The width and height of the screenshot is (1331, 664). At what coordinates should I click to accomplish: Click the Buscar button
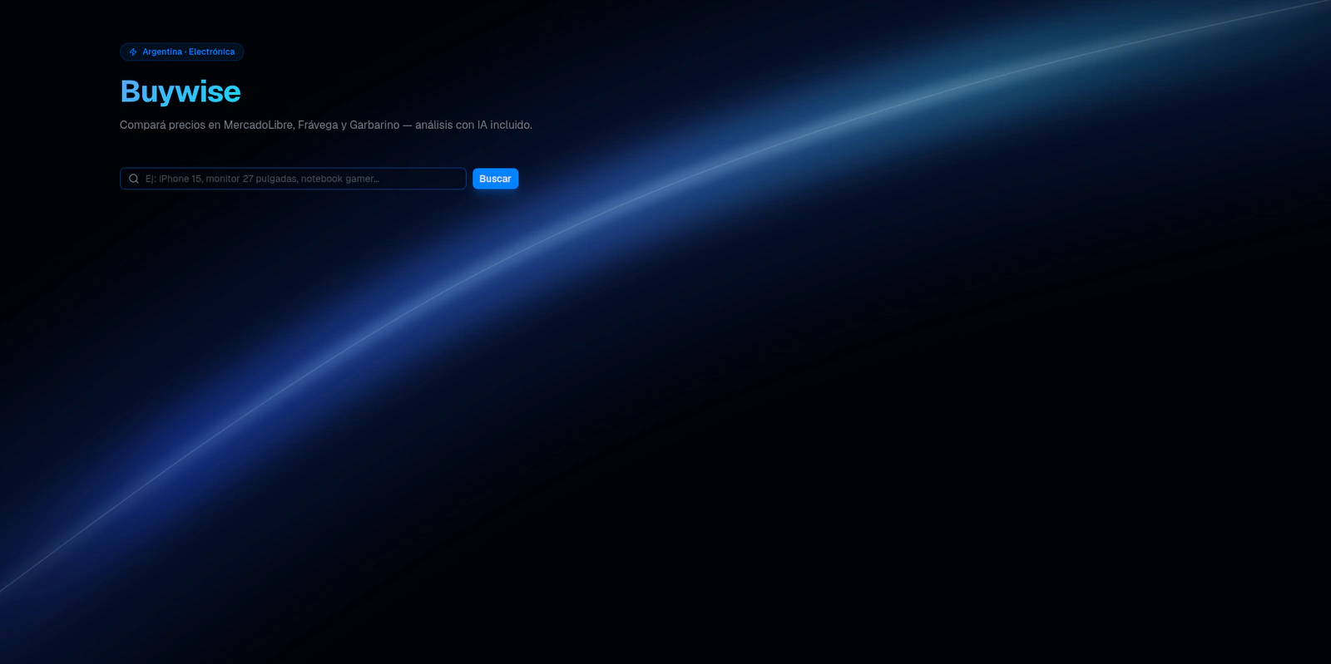[x=495, y=179]
